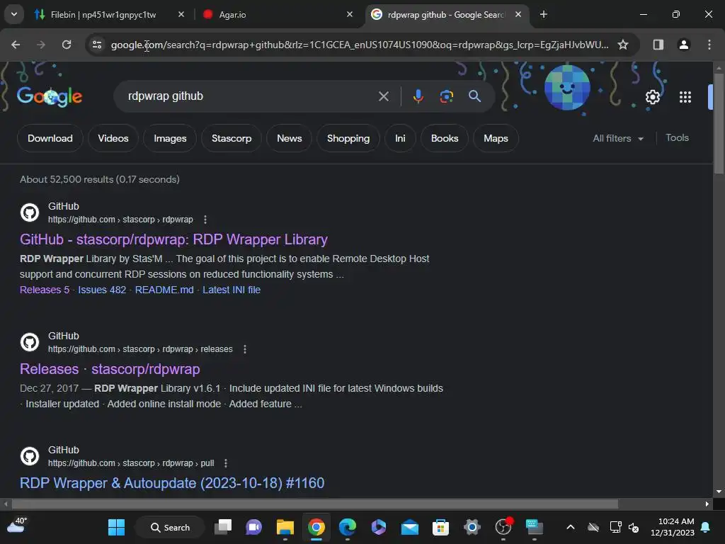Open Mail app from the taskbar

tap(410, 527)
